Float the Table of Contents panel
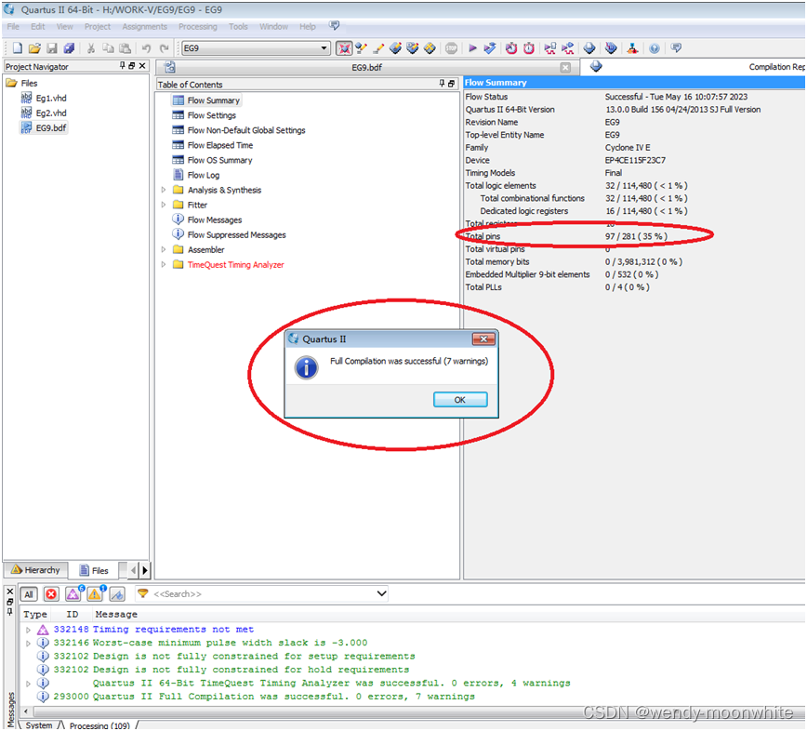 (451, 84)
